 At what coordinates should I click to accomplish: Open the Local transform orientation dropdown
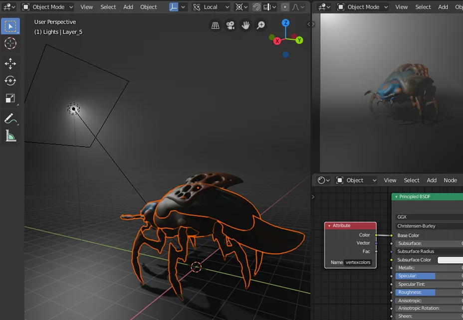211,6
